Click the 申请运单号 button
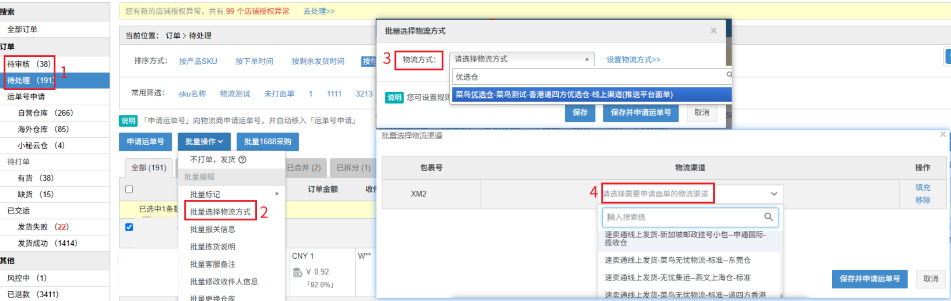951x301 pixels. [145, 141]
